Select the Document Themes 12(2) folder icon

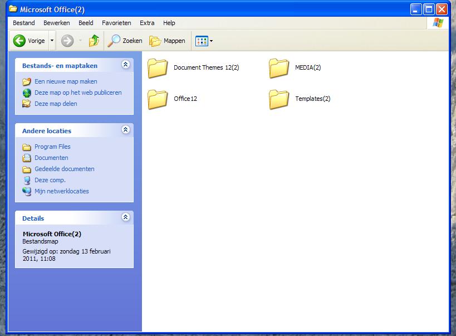pos(158,68)
